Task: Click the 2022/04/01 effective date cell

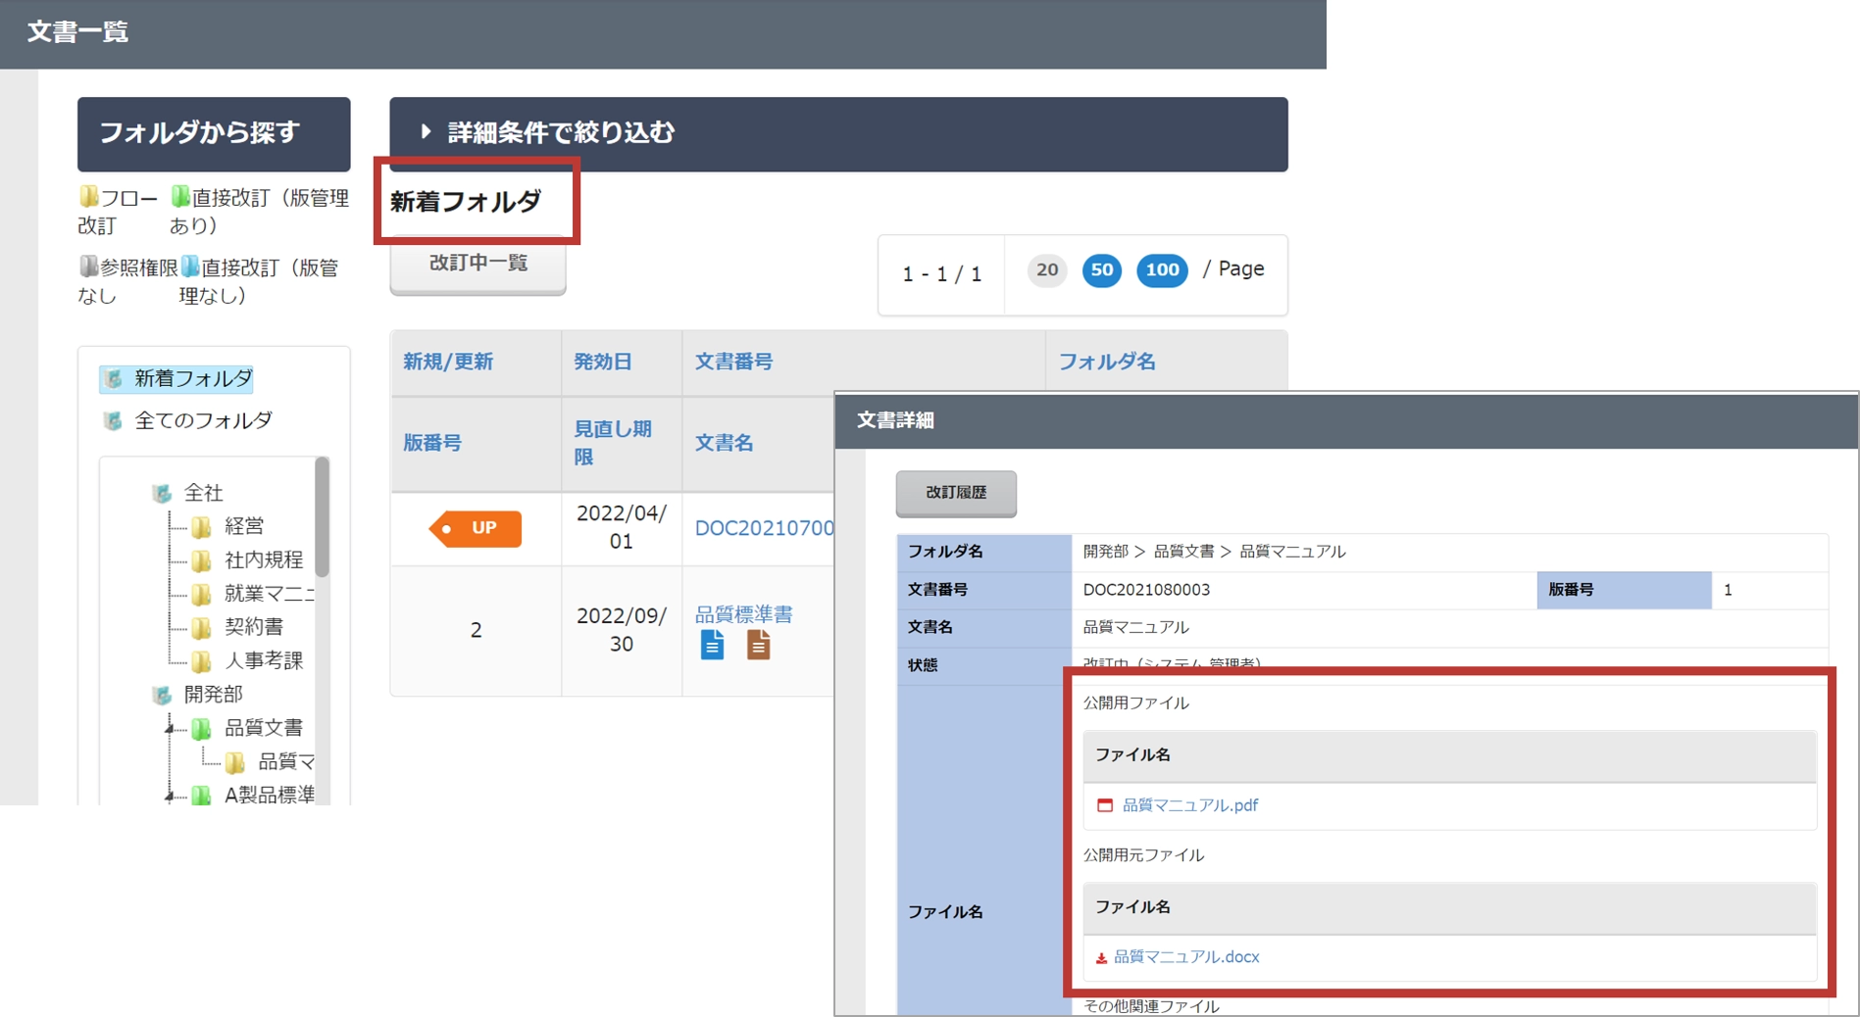Action: point(622,527)
